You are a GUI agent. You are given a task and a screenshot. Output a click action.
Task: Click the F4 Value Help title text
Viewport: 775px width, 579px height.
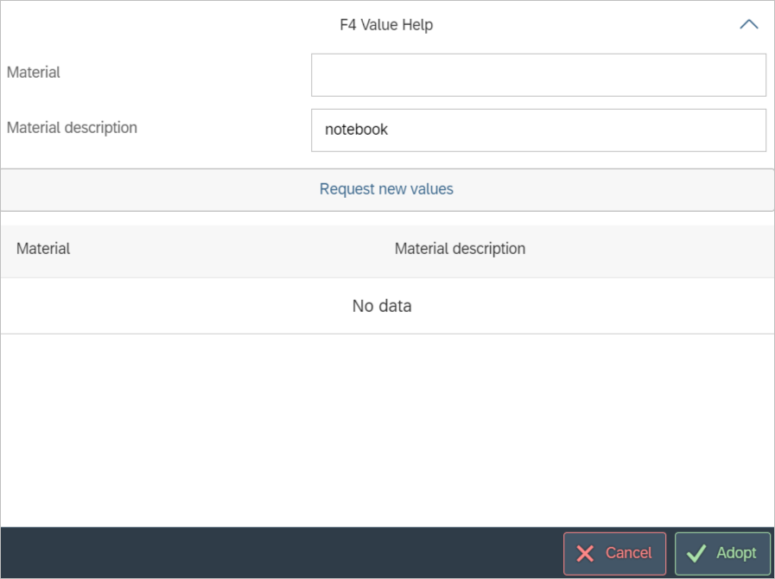[386, 25]
